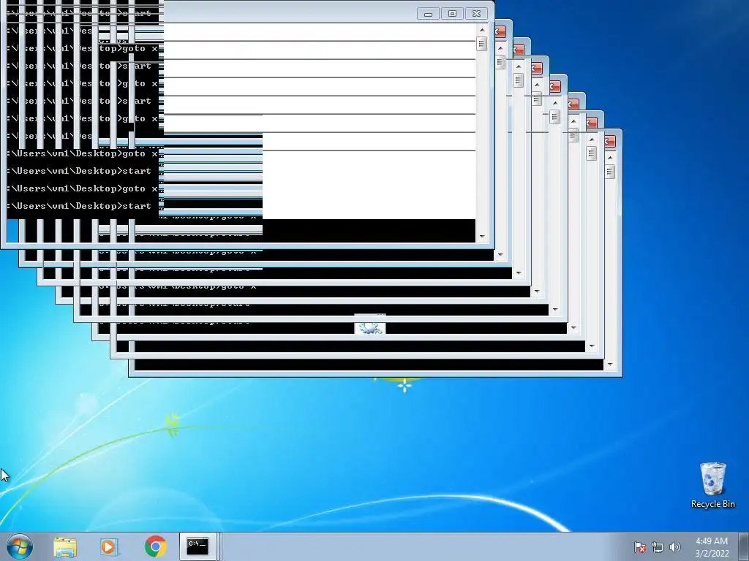Open Google Chrome from the taskbar
Viewport: 749px width, 561px height.
(156, 546)
